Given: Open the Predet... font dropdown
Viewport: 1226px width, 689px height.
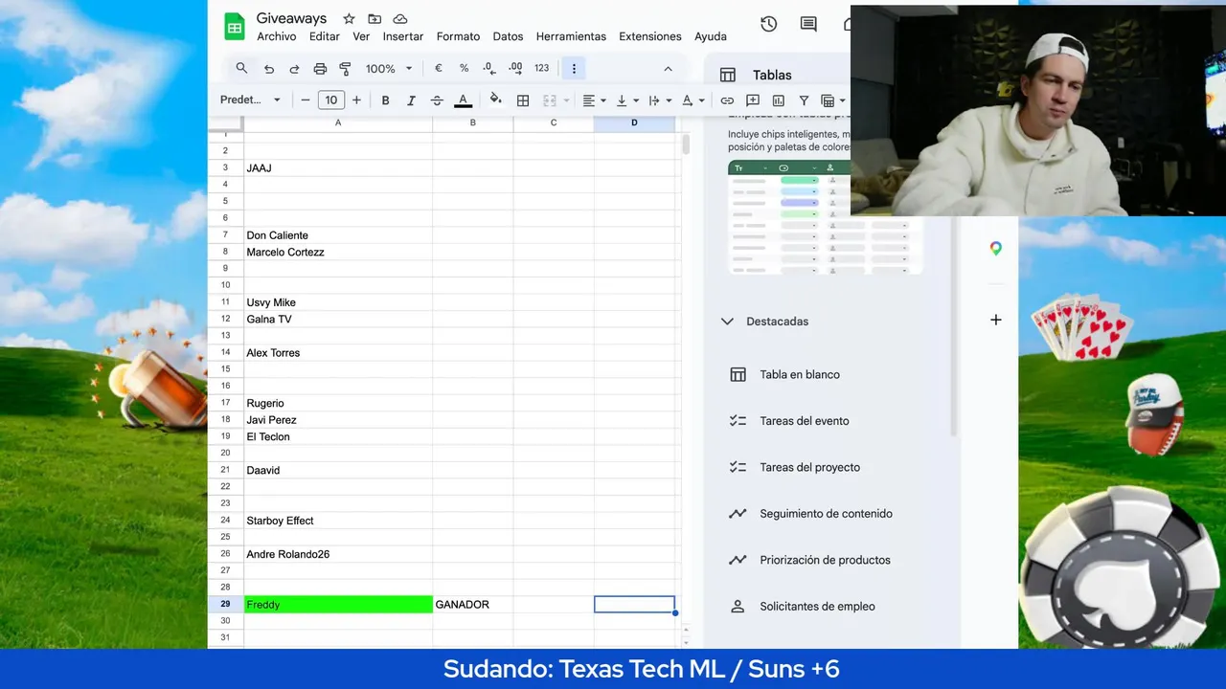Looking at the screenshot, I should (250, 100).
